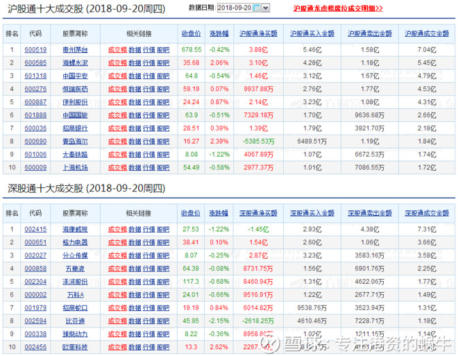Image resolution: width=458 pixels, height=356 pixels.
Task: Click 数据 link in 招商银行 row
Action: click(x=135, y=128)
